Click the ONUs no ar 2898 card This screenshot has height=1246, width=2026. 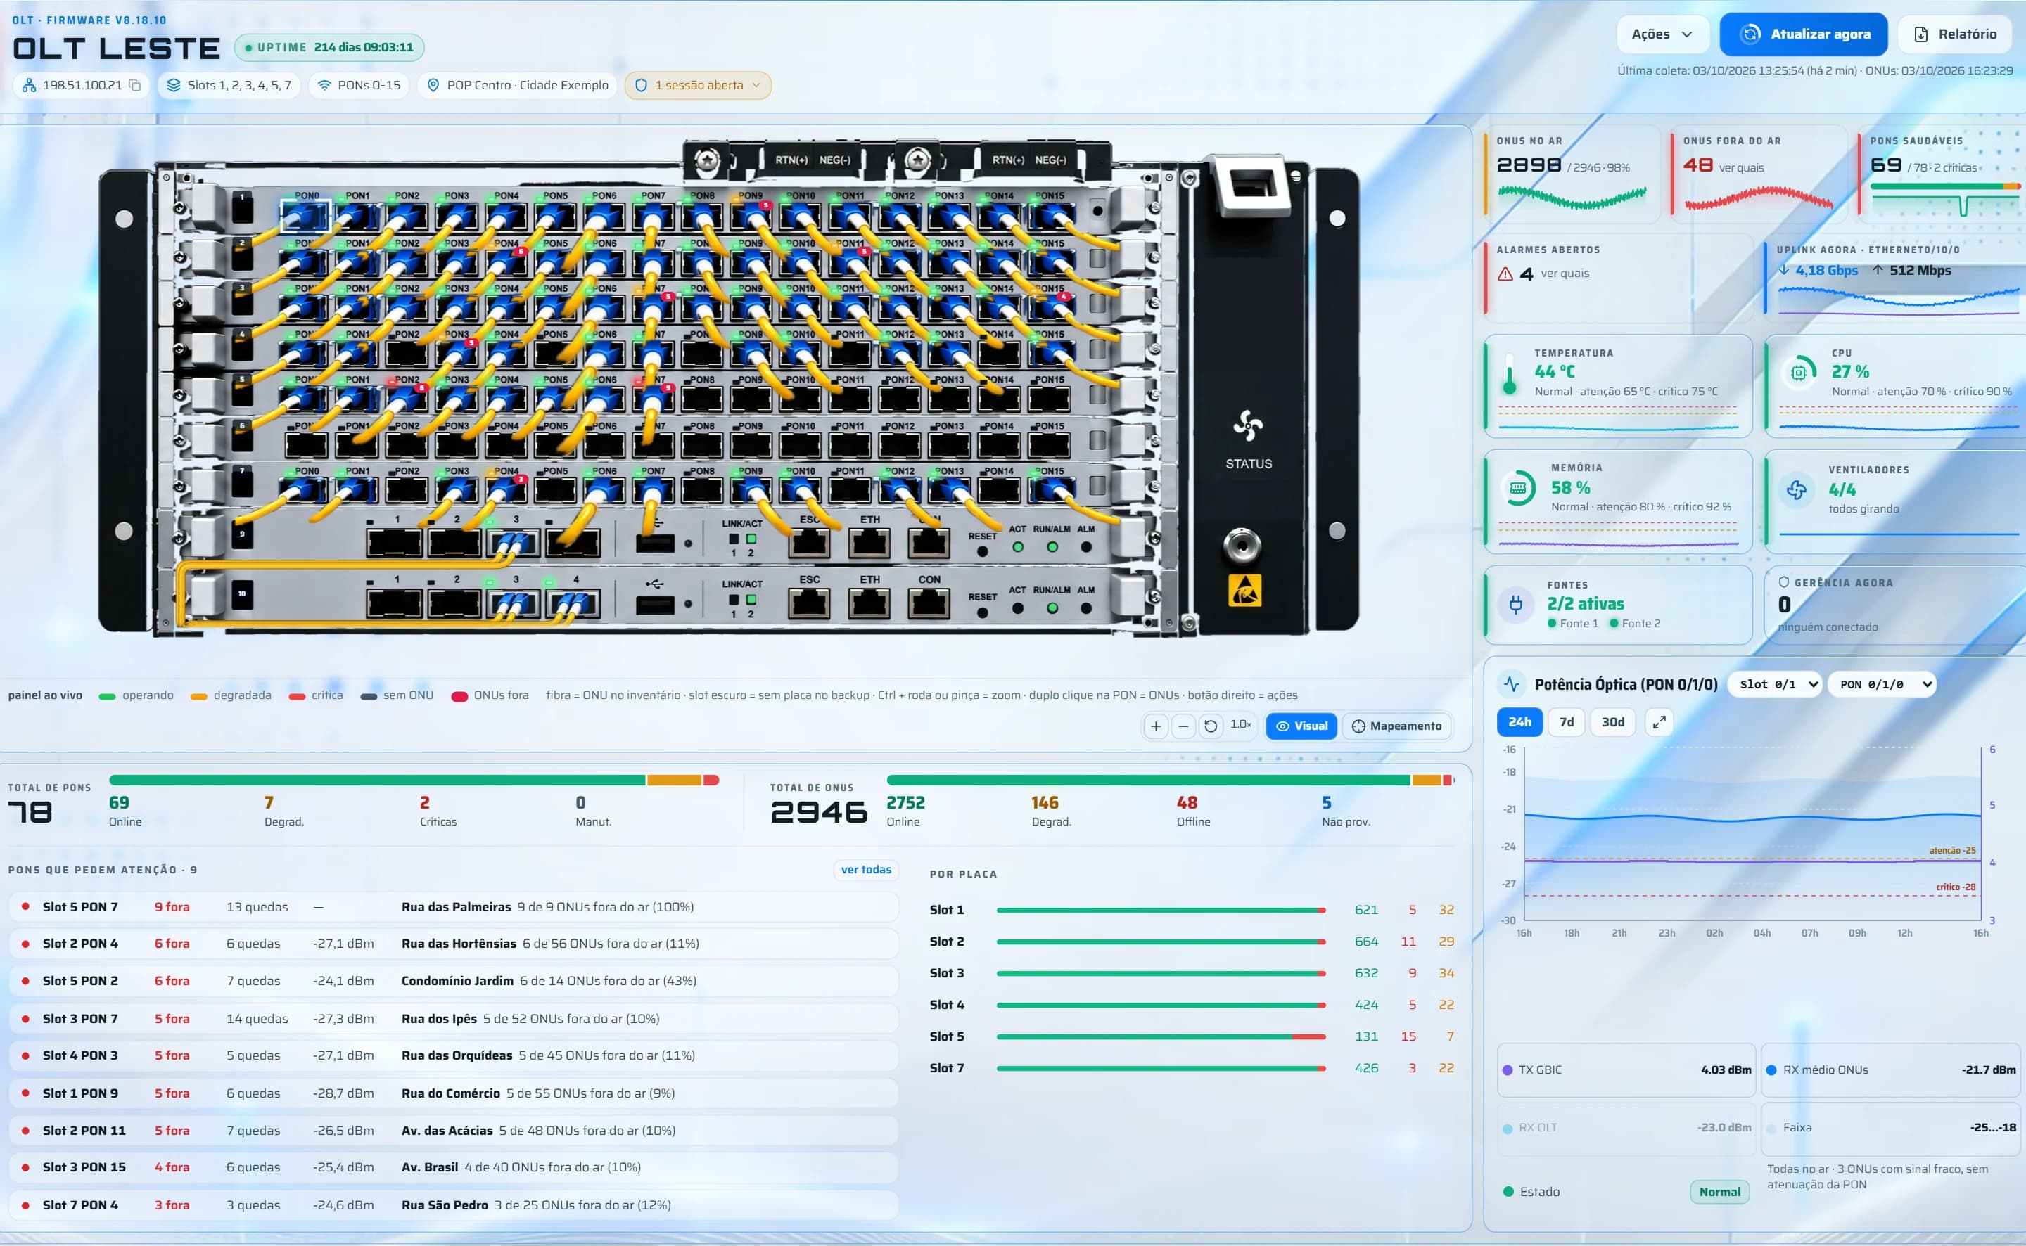pos(1573,174)
